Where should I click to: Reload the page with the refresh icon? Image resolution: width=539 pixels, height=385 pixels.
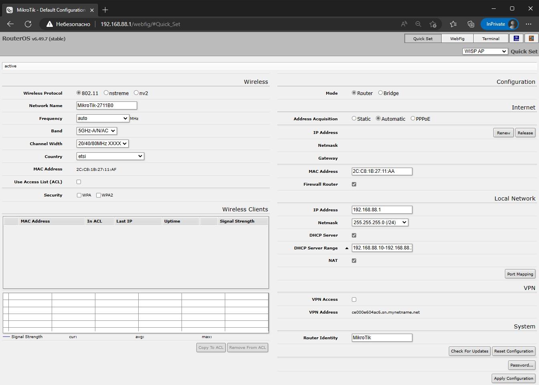click(x=28, y=24)
